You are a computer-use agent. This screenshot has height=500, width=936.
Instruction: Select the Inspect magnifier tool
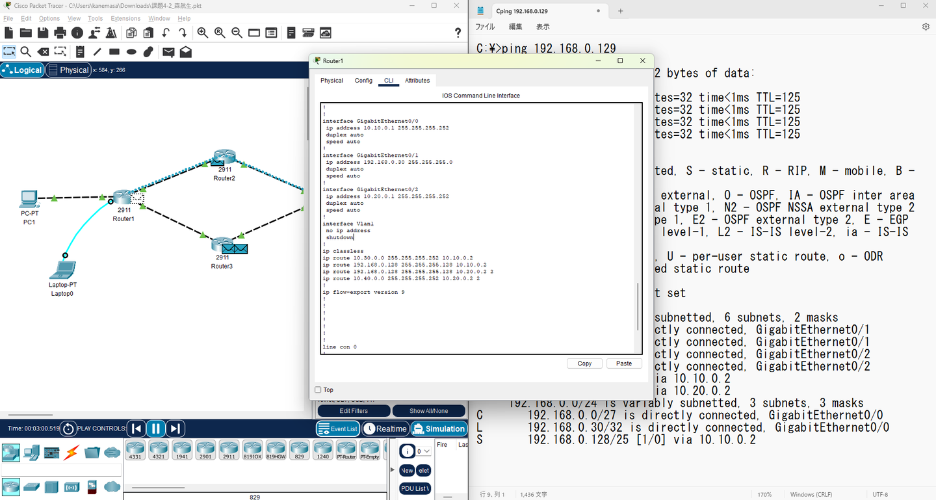coord(26,52)
